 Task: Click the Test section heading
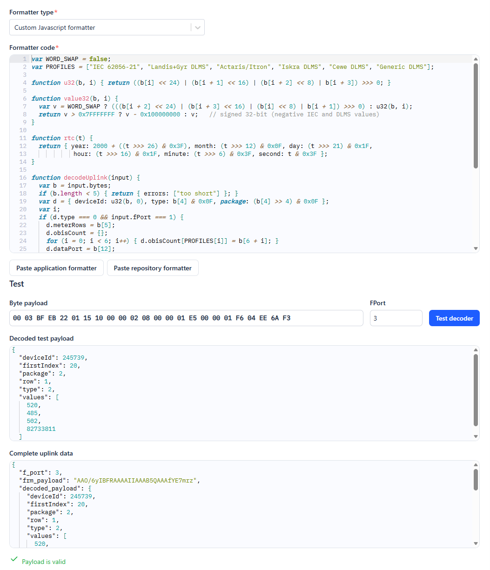pos(17,284)
